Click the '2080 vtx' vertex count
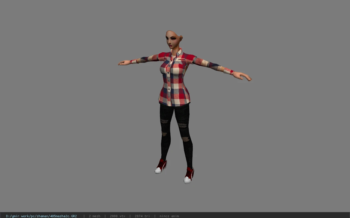The height and width of the screenshot is (218, 350). click(118, 216)
